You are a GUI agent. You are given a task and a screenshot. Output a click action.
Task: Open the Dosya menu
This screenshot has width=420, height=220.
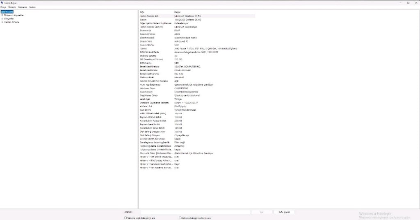coord(3,7)
